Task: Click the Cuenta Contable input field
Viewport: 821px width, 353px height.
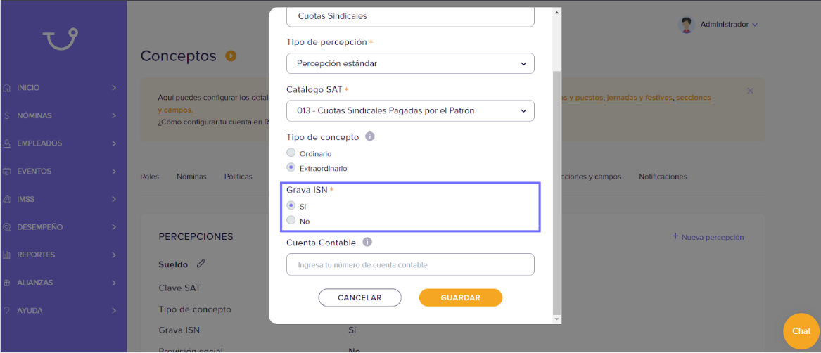Action: tap(411, 264)
